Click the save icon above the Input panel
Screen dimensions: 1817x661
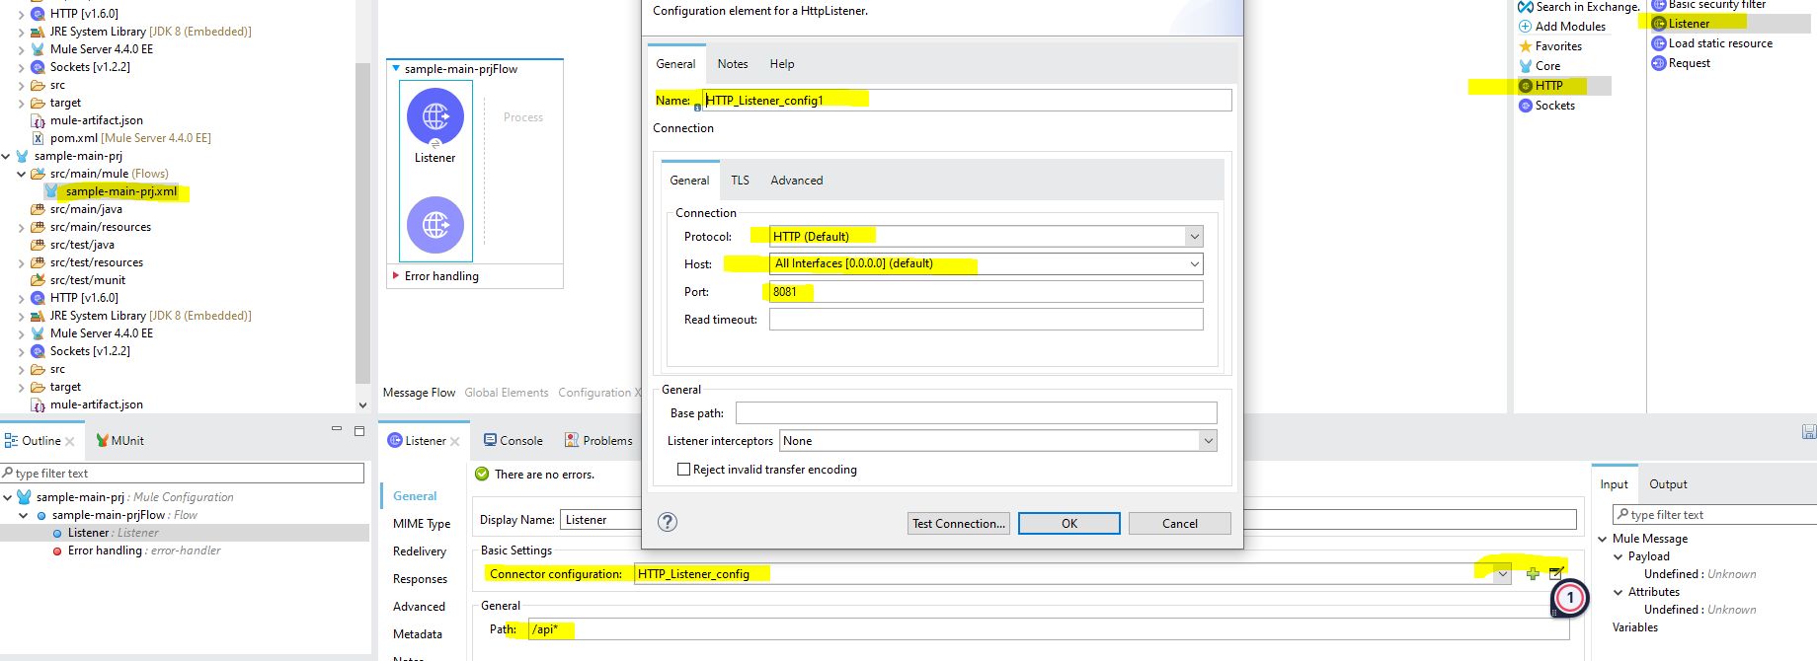point(1809,431)
